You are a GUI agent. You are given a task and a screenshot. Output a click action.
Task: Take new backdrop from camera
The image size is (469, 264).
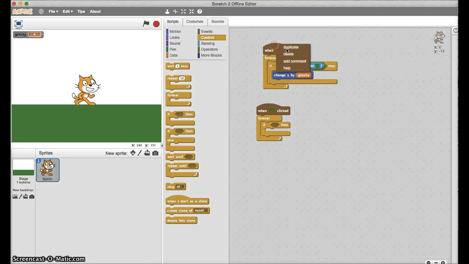32,197
